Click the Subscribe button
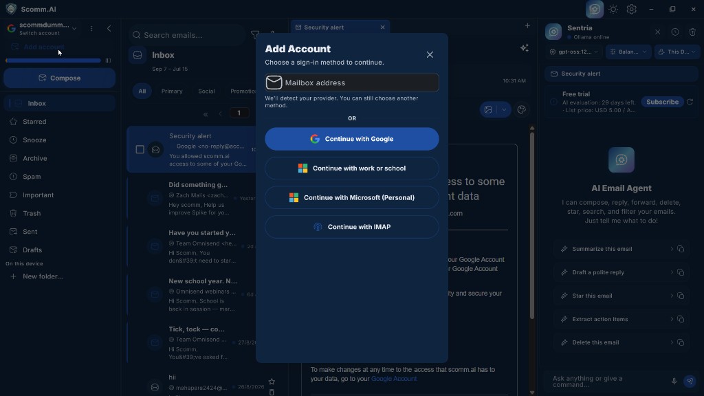704x396 pixels. pyautogui.click(x=662, y=102)
